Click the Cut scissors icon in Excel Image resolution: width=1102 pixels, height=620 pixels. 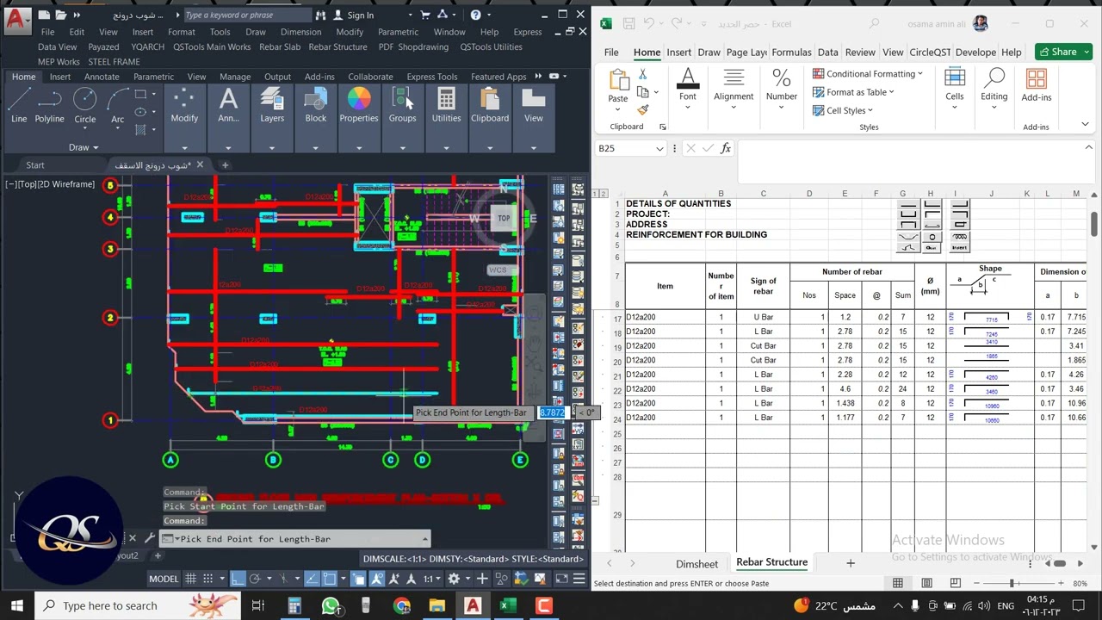[642, 75]
